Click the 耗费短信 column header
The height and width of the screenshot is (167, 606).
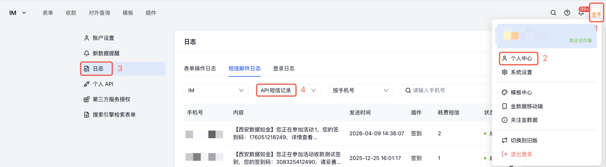tap(448, 113)
